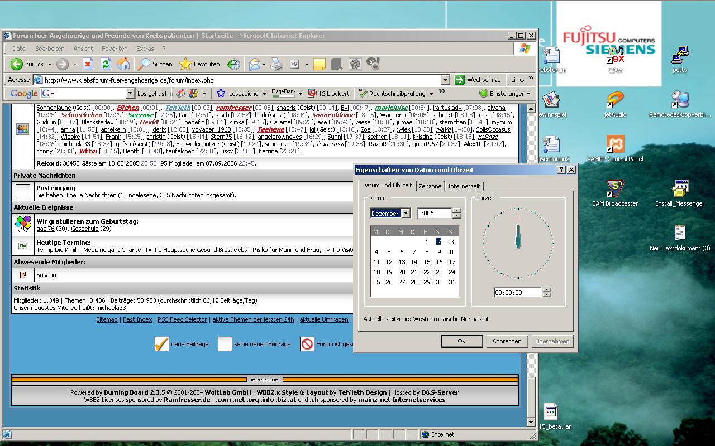Open XAMPP Control Panel desktop icon
Viewport: 715px width, 446px height.
click(615, 146)
